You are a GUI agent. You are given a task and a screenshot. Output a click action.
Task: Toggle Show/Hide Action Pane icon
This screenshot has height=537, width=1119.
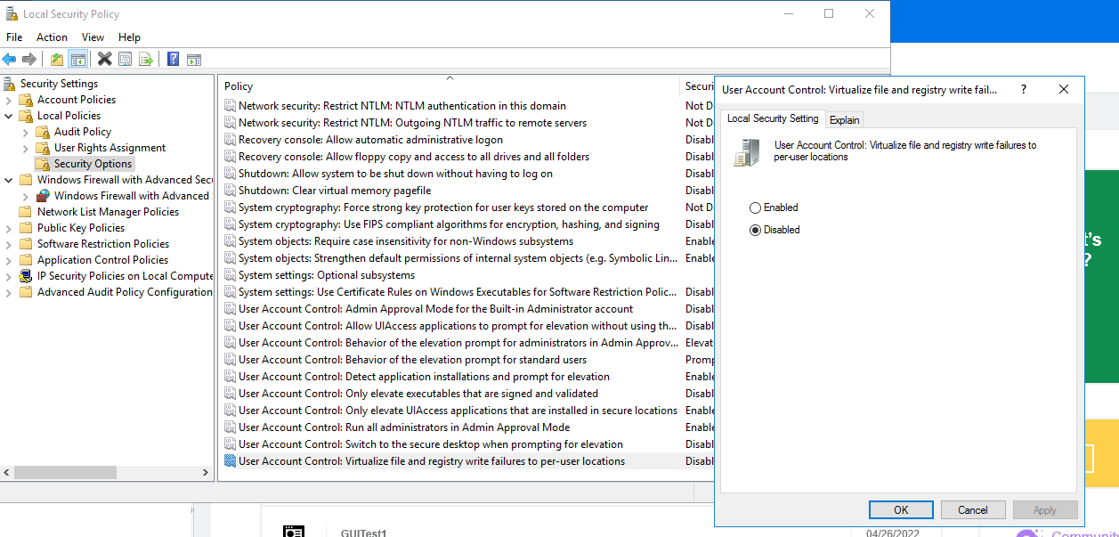193,60
